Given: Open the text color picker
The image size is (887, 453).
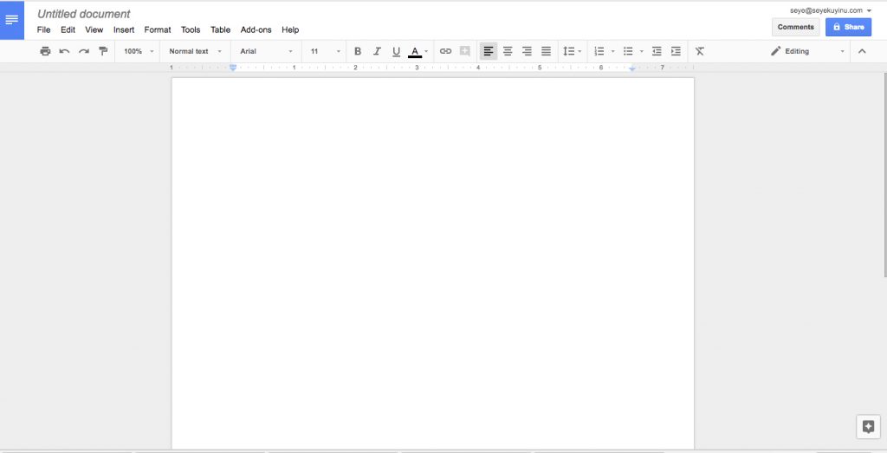Looking at the screenshot, I should [418, 51].
